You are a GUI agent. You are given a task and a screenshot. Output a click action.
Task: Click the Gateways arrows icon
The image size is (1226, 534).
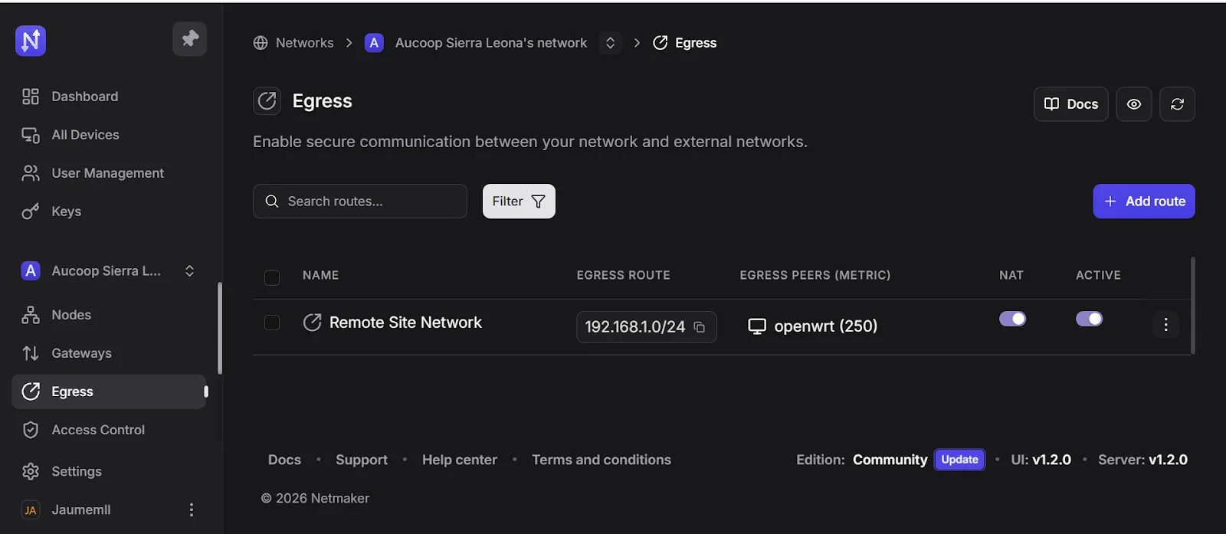31,353
